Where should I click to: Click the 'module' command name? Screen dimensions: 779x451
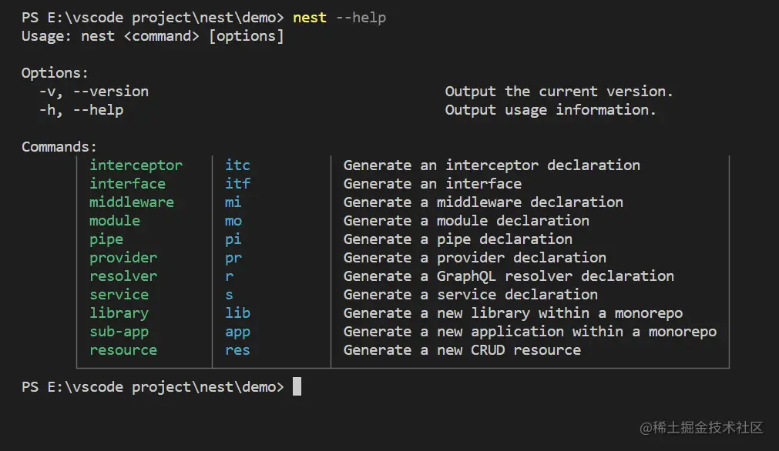115,220
